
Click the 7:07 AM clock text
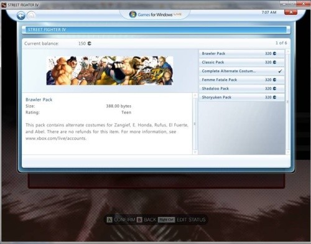[x=269, y=12]
